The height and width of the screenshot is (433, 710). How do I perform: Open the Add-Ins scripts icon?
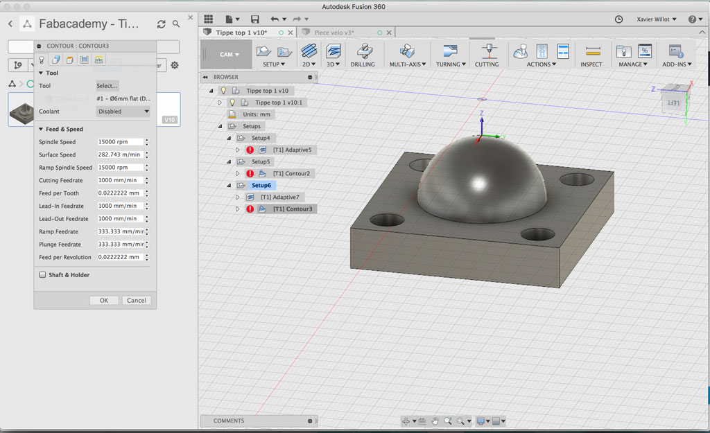click(x=677, y=51)
